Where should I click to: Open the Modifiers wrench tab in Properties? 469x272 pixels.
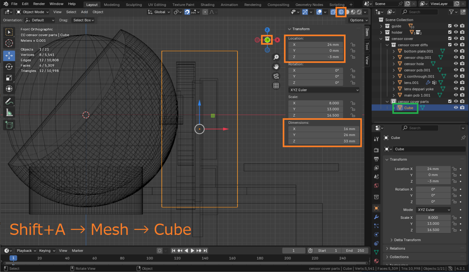pyautogui.click(x=376, y=217)
